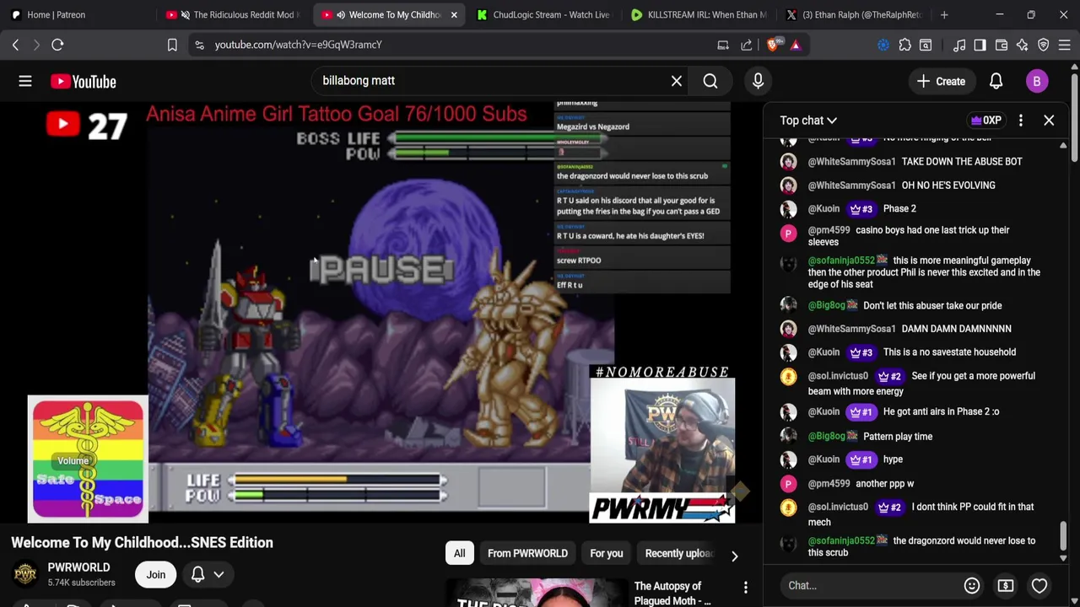
Task: View site information for youtube.com
Action: [199, 45]
